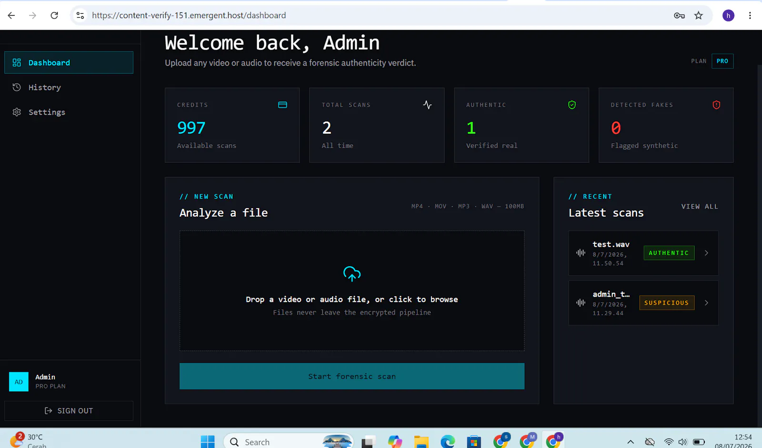Image resolution: width=762 pixels, height=448 pixels.
Task: Click the taskbar Search box
Action: (x=289, y=442)
